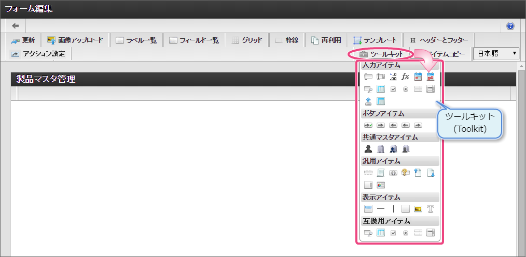Select the gold key item icon
The width and height of the screenshot is (526, 257).
[x=405, y=173]
